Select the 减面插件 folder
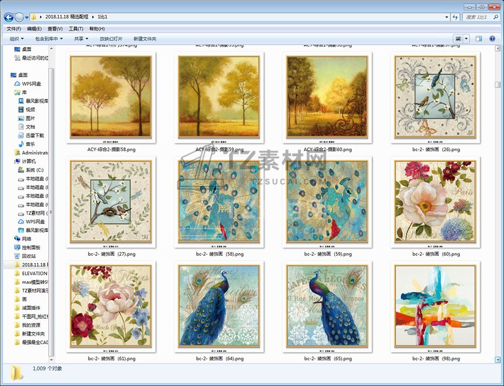 [x=27, y=308]
